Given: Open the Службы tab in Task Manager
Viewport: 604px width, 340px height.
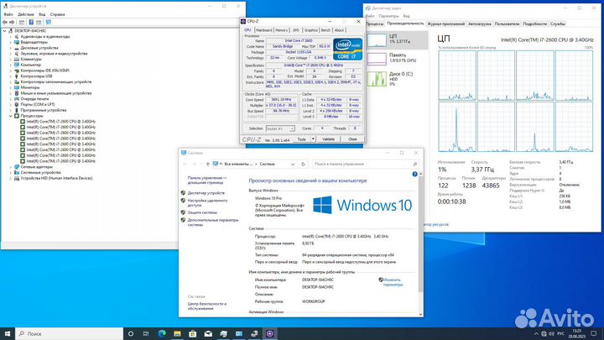Looking at the screenshot, I should [x=557, y=24].
